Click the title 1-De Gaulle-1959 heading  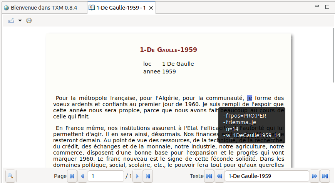168,50
